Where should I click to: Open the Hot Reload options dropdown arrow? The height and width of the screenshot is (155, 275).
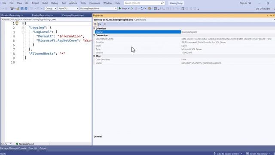click(x=145, y=9)
